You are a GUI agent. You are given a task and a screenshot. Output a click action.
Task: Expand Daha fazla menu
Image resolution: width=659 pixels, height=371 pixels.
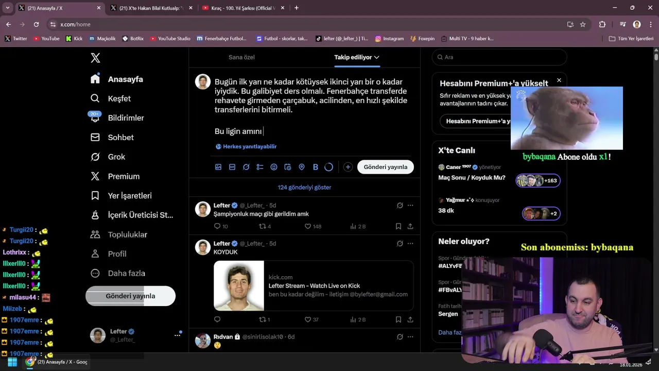coord(117,273)
